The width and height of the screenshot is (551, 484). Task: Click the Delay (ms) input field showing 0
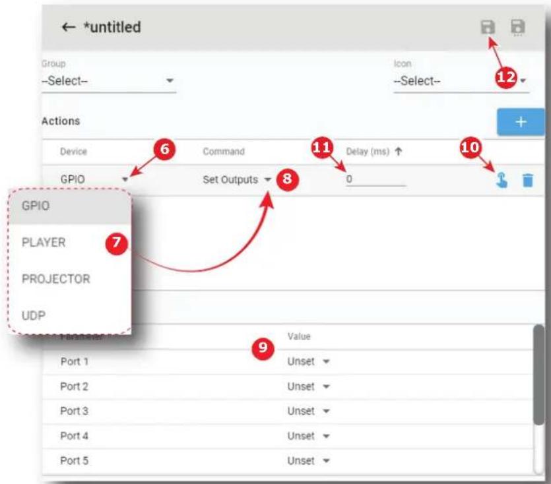tap(375, 179)
